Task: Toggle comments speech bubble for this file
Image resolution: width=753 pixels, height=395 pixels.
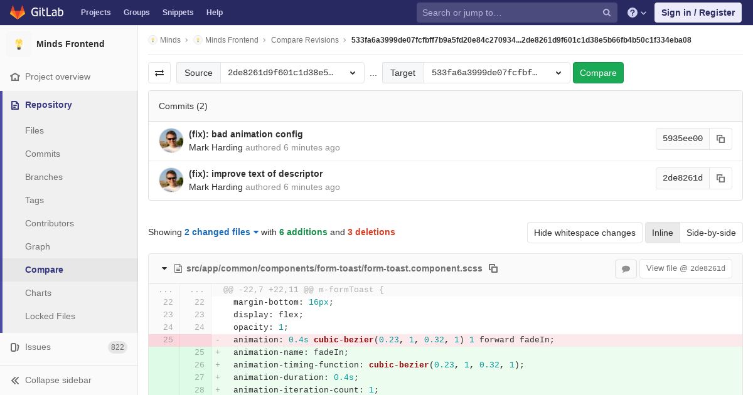Action: 626,269
